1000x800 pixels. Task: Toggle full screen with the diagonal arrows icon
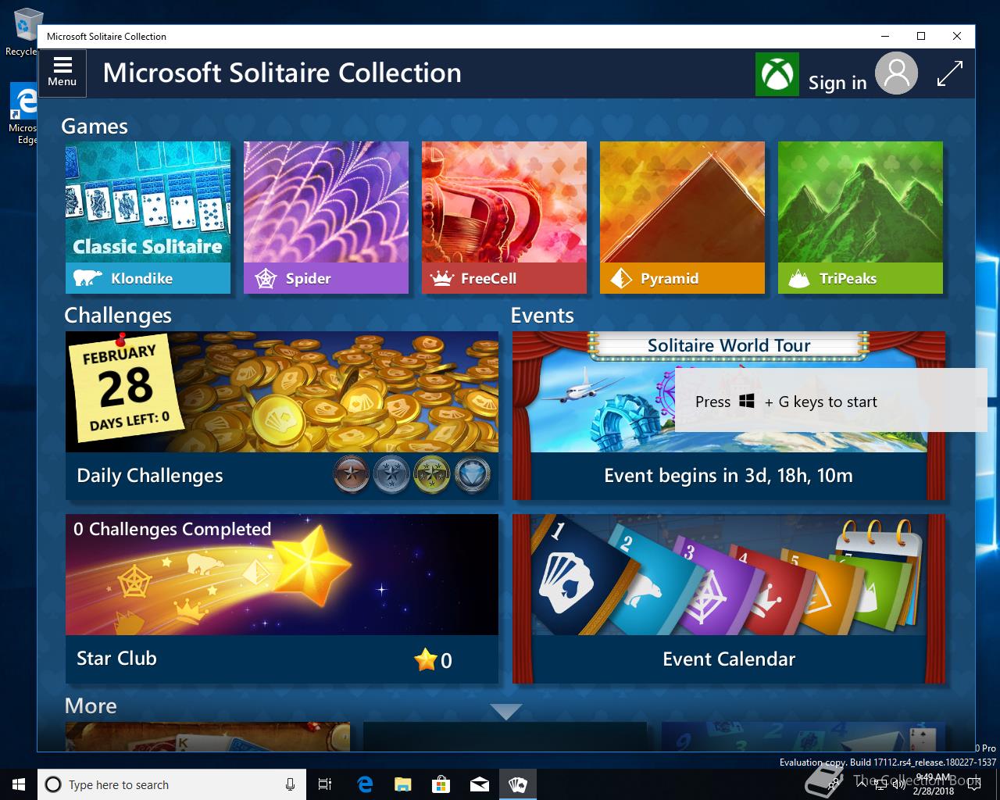click(x=949, y=74)
